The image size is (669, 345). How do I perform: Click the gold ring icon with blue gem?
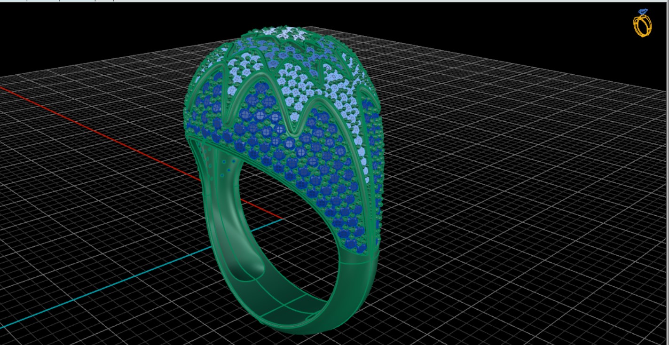click(x=642, y=23)
